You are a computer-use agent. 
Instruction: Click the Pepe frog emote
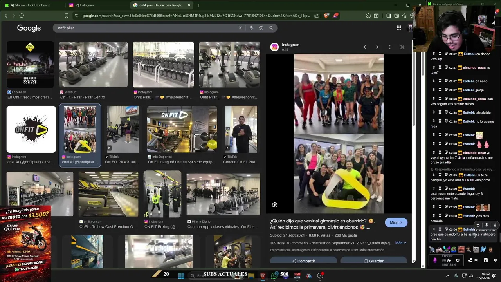(x=454, y=249)
